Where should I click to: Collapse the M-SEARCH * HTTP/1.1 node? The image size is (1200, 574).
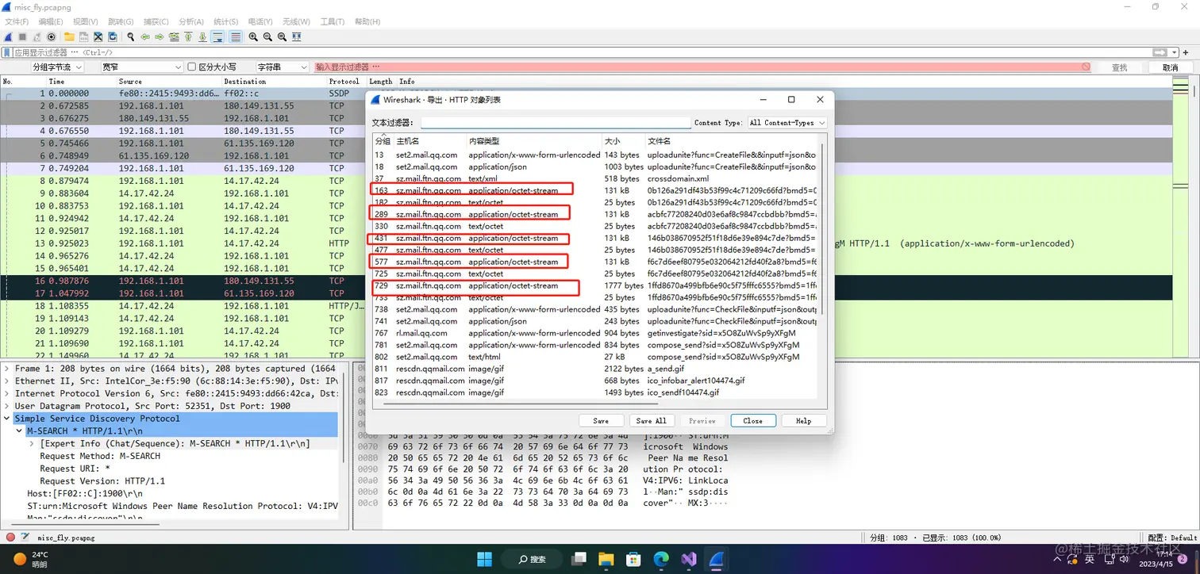click(20, 431)
